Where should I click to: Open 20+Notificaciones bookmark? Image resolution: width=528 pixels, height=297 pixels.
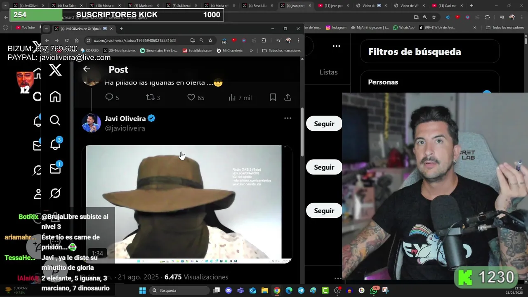tap(119, 50)
